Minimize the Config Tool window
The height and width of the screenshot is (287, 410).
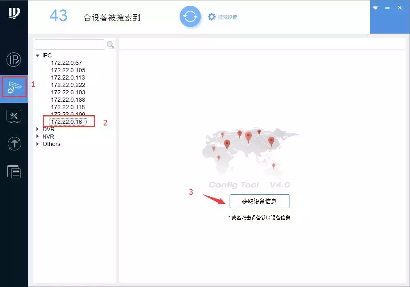[387, 8]
